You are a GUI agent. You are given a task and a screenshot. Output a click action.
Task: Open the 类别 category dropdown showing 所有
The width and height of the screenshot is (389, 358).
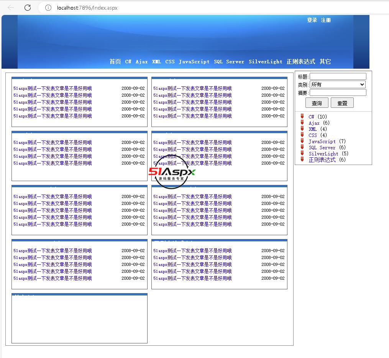[338, 84]
